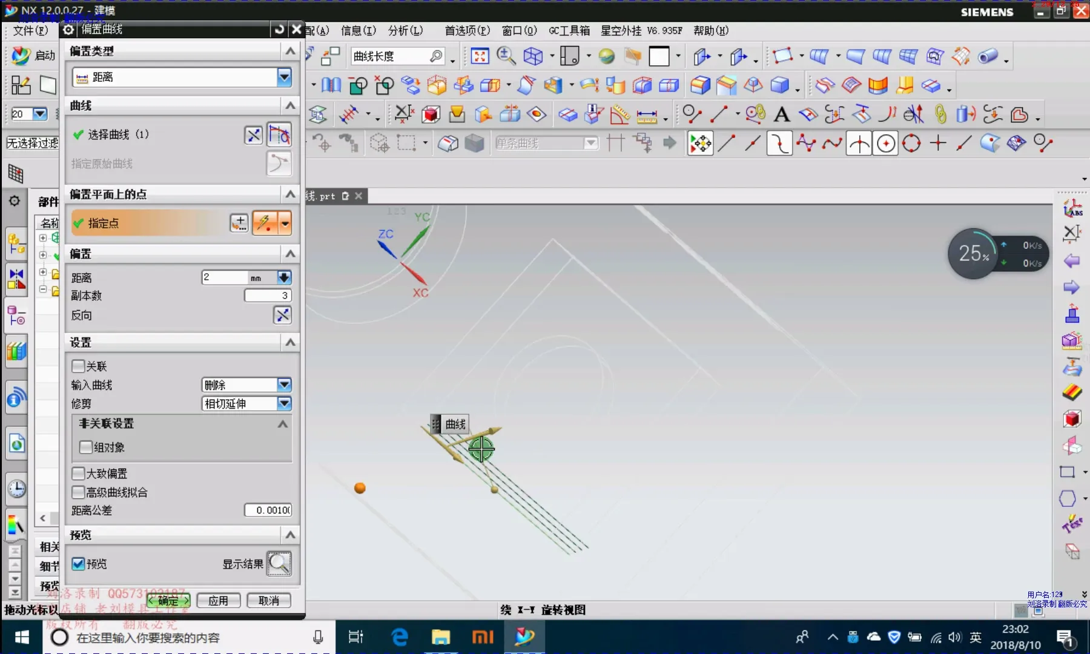
Task: Click the reset dialog icon in title bar
Action: (279, 29)
